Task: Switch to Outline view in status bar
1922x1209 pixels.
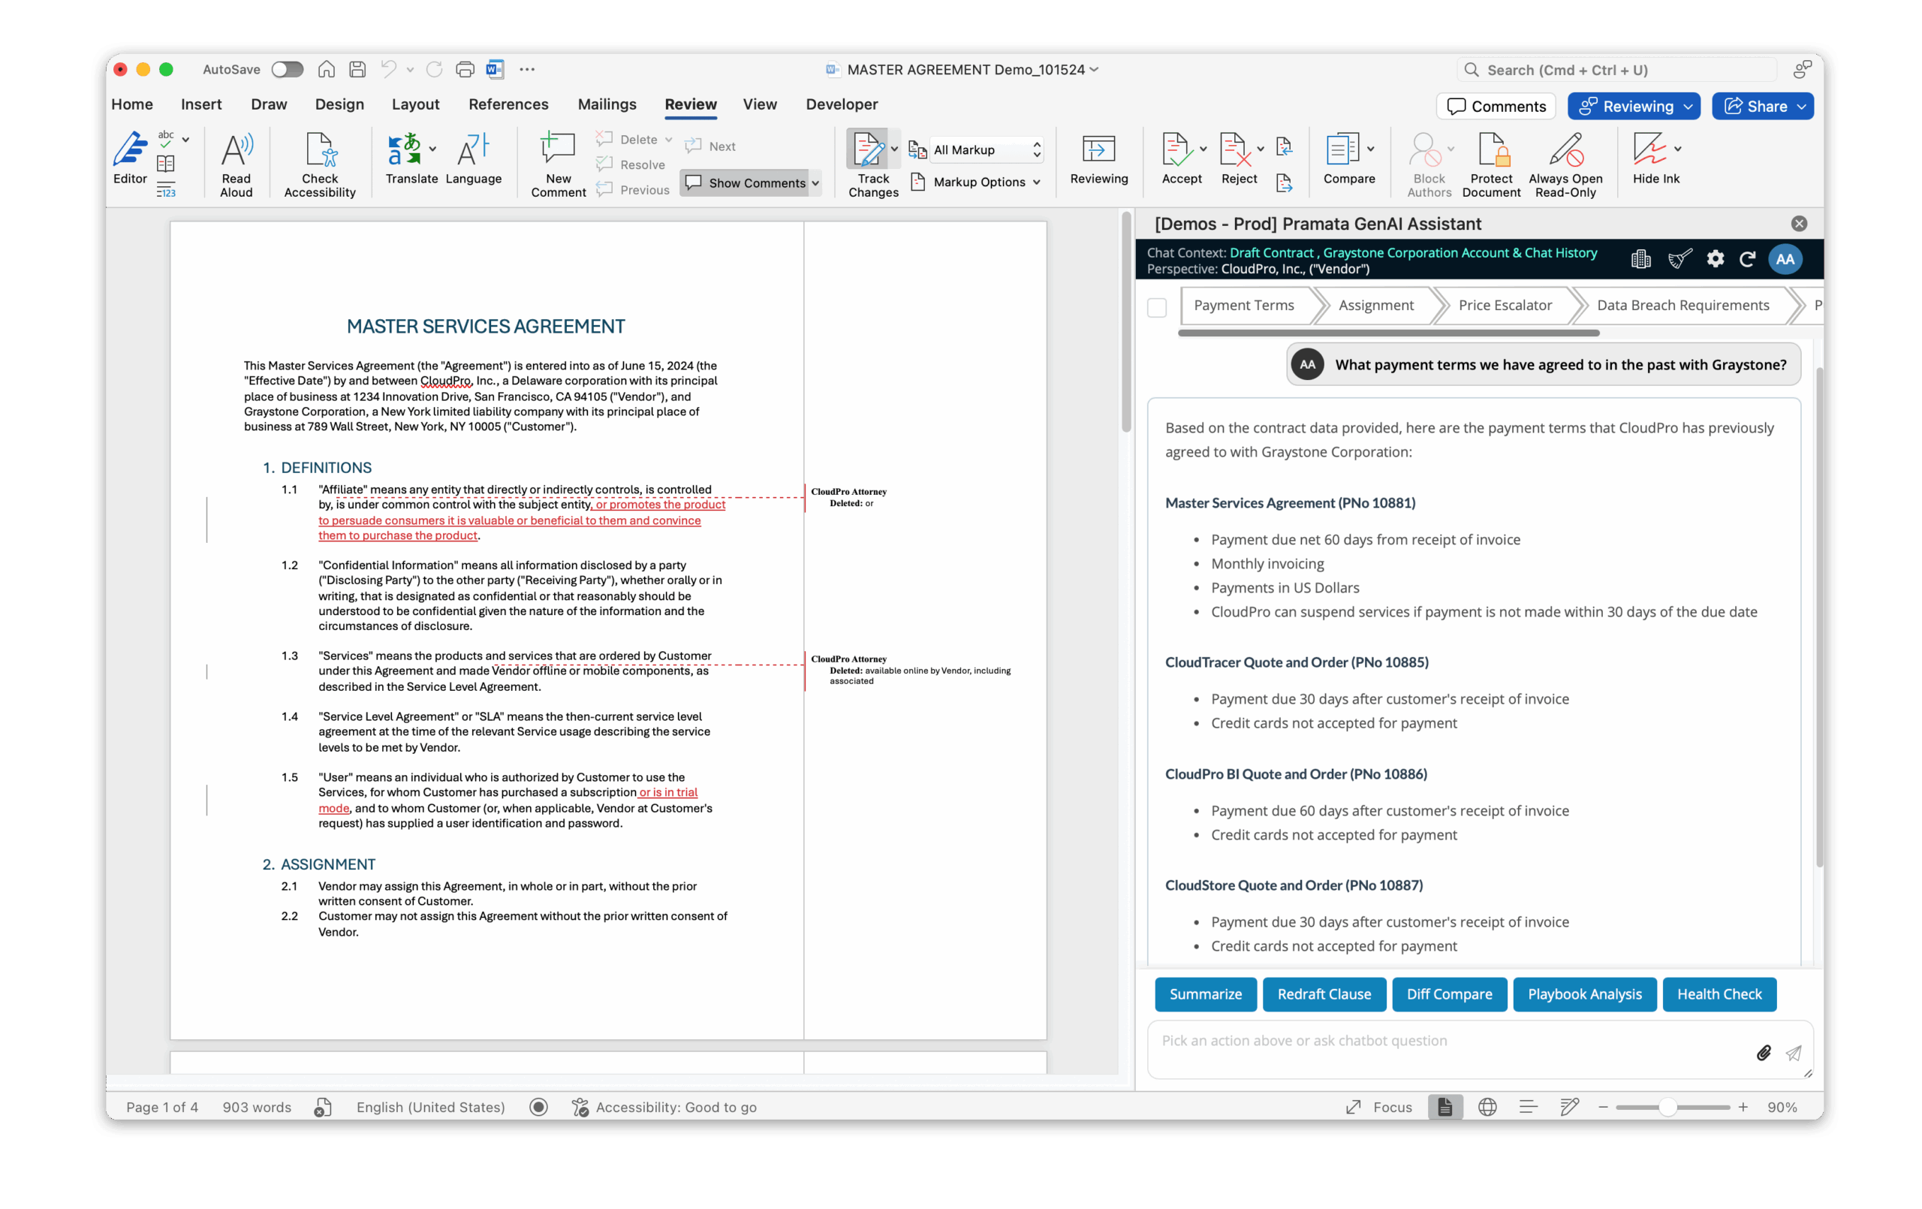Action: click(x=1528, y=1107)
